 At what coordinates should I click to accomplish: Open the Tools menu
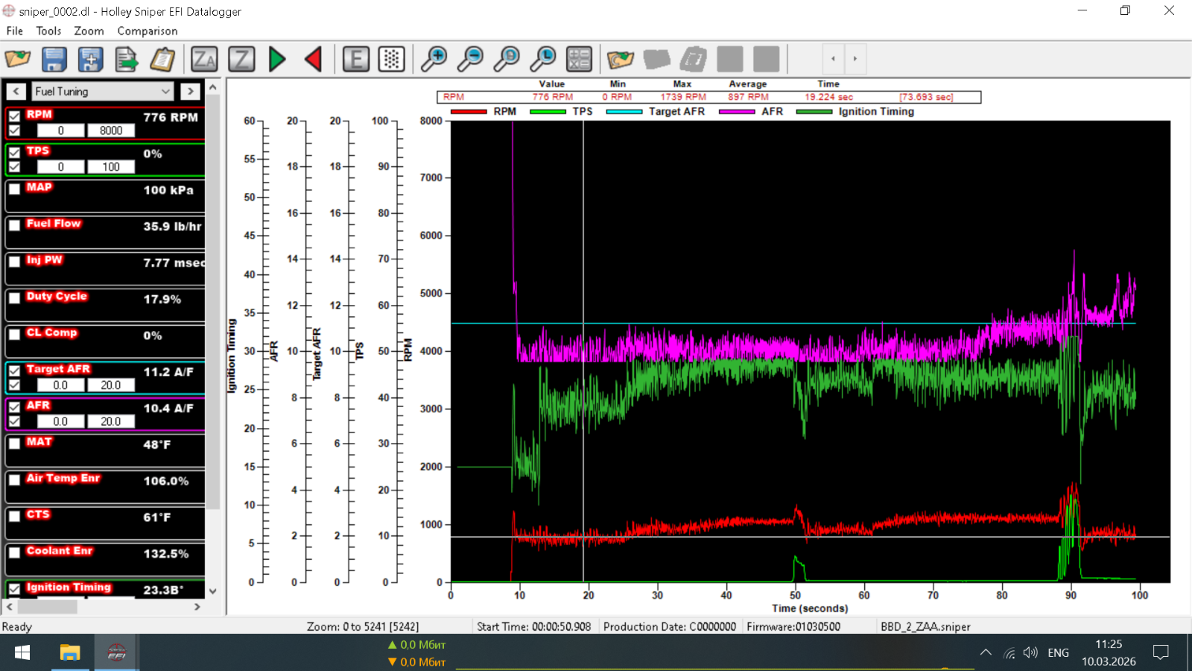click(48, 31)
